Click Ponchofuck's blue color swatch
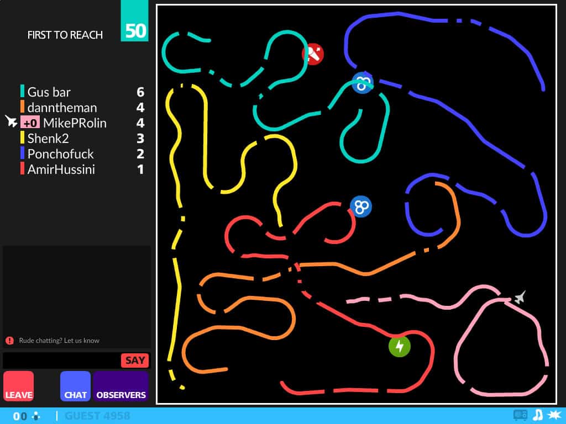Screen dimensions: 566x424 pos(22,154)
